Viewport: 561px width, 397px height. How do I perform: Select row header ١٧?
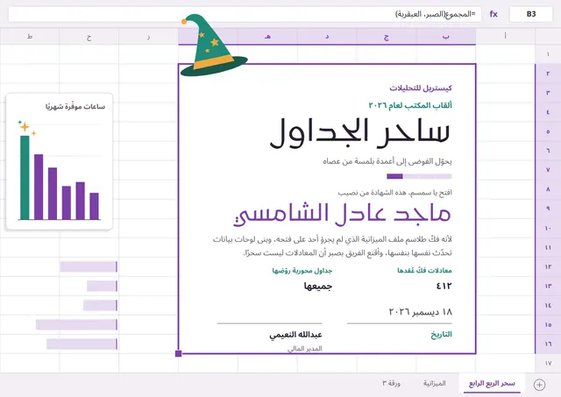(548, 363)
